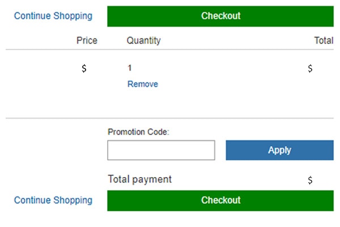This screenshot has height=227, width=340.
Task: Apply the promotion code
Action: point(279,150)
